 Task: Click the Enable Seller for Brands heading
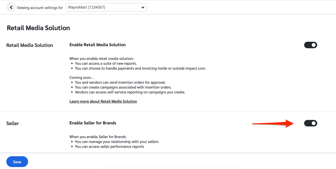click(93, 123)
